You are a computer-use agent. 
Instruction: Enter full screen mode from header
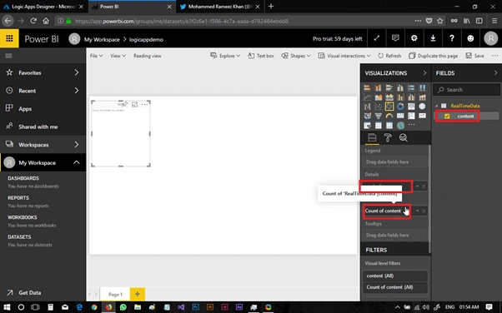377,38
